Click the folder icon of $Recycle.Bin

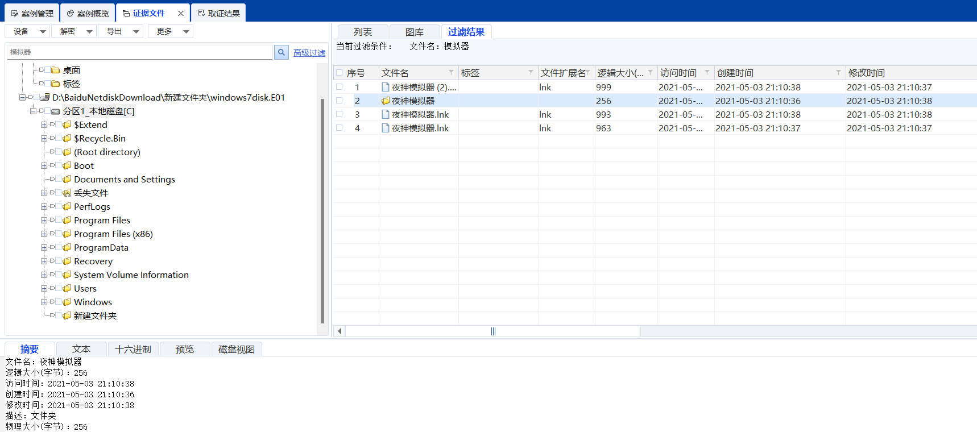(67, 138)
